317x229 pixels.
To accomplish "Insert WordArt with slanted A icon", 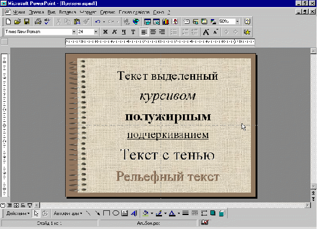I will pos(134,213).
